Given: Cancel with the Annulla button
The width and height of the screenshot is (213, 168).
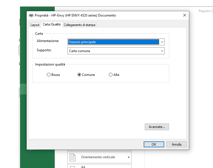Looking at the screenshot, I should pos(177,144).
